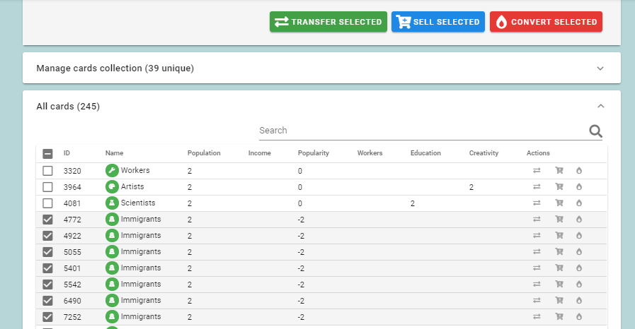
Task: Click the Transfer Selected button
Action: point(328,22)
